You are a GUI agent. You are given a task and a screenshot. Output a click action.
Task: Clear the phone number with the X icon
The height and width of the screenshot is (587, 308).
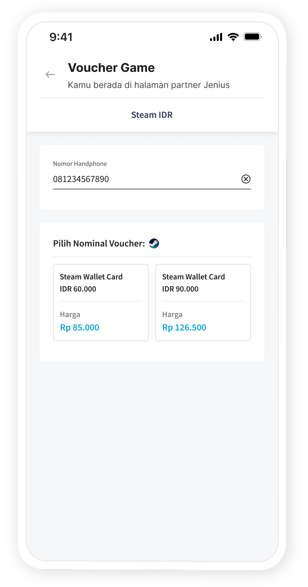point(246,179)
